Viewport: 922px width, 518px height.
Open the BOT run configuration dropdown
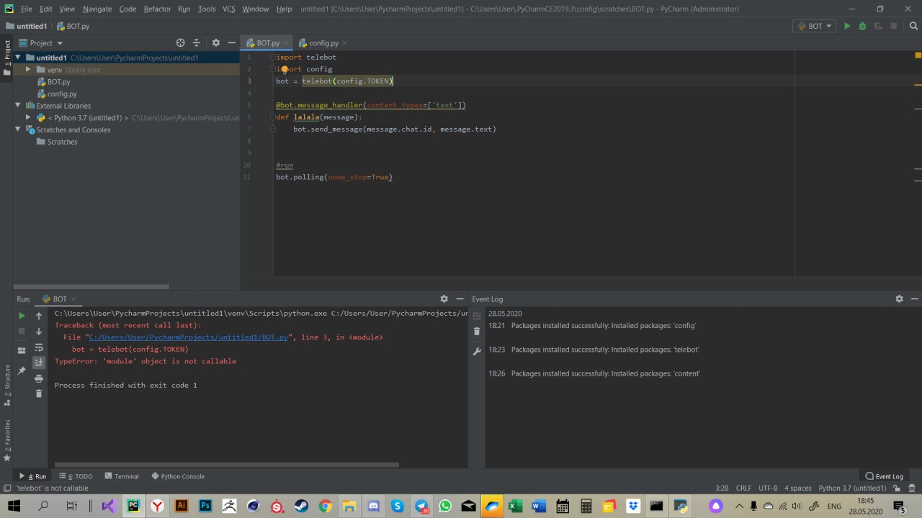coord(815,26)
